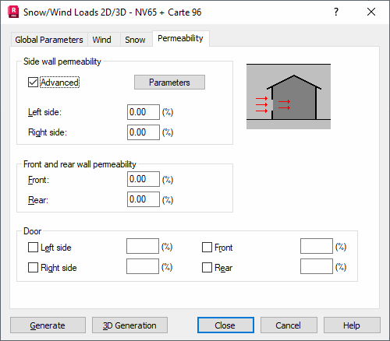The image size is (390, 341).
Task: Switch to the Global Parameters tab
Action: coord(49,40)
